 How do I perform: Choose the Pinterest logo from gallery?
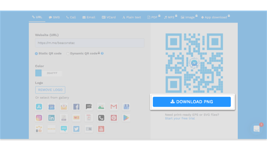coord(113,117)
